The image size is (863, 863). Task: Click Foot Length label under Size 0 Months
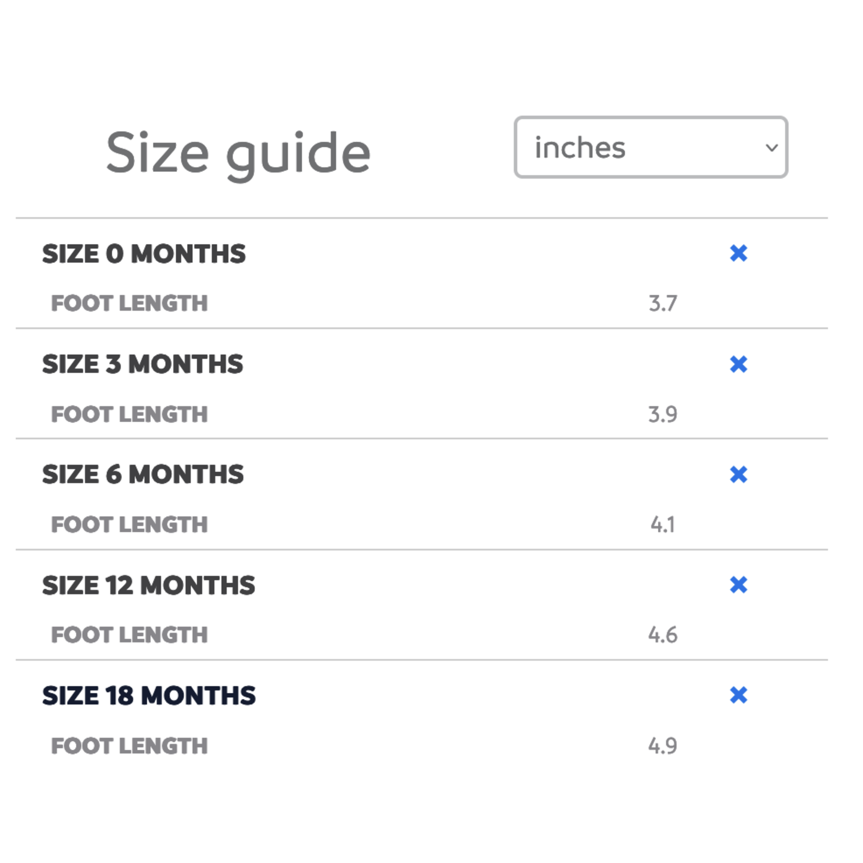(x=129, y=304)
